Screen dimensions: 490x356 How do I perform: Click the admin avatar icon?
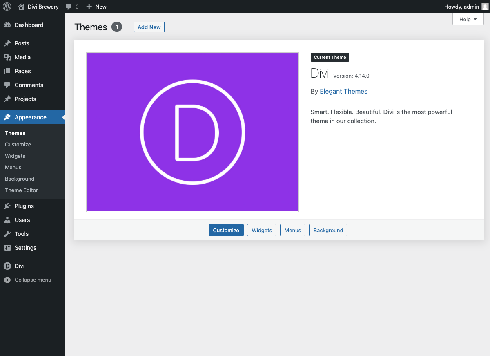(x=485, y=7)
